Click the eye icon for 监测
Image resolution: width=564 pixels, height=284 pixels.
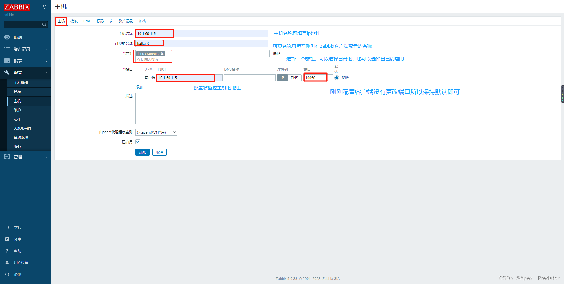[7, 37]
